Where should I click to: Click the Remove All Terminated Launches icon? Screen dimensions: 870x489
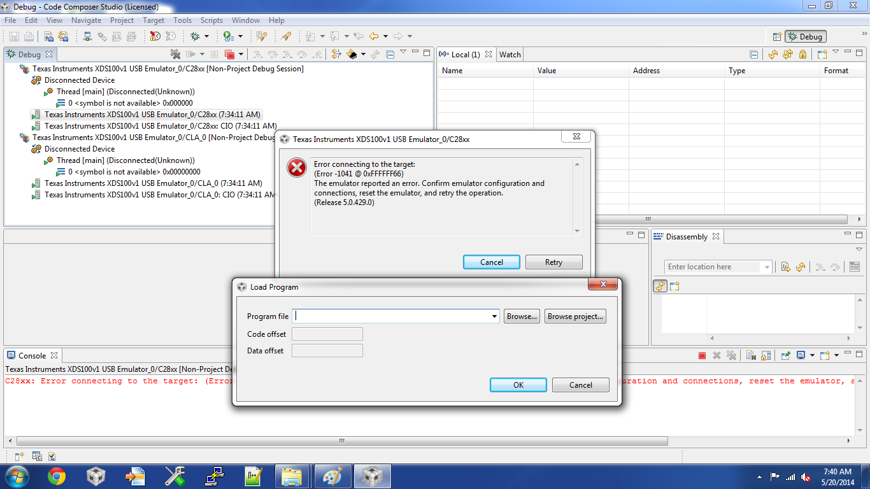pyautogui.click(x=176, y=55)
